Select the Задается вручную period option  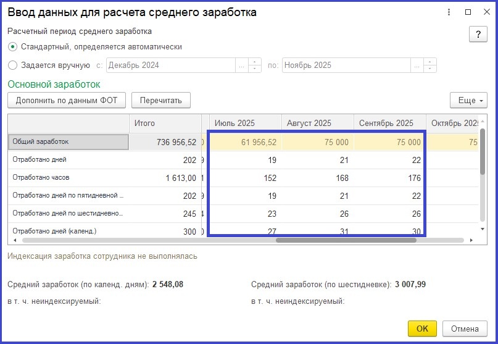pyautogui.click(x=13, y=65)
